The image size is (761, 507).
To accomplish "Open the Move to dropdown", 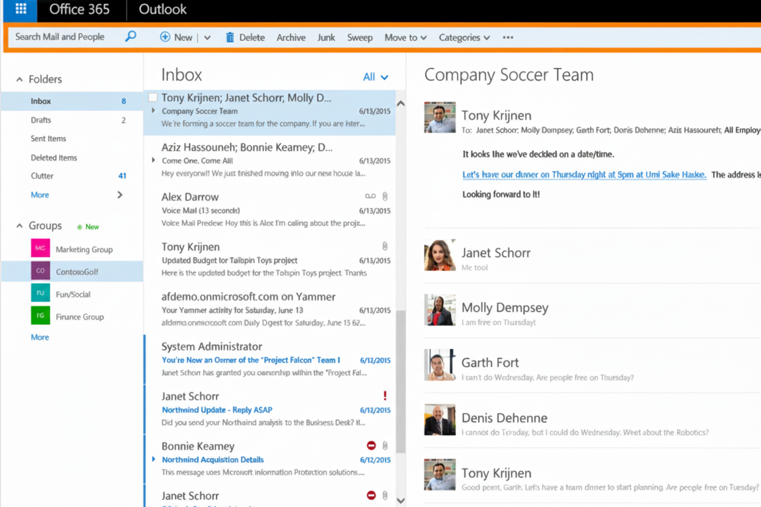I will tap(405, 37).
